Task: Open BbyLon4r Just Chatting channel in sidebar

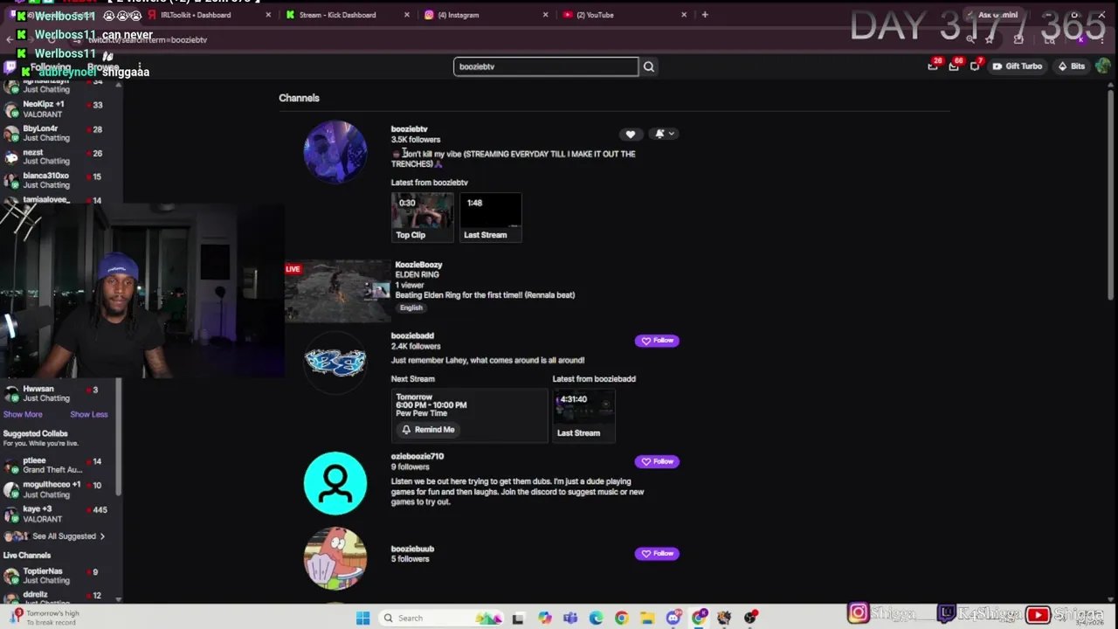Action: 59,133
